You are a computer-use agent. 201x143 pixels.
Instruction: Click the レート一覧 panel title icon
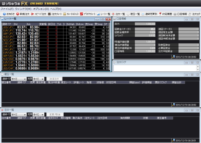pos(2,19)
